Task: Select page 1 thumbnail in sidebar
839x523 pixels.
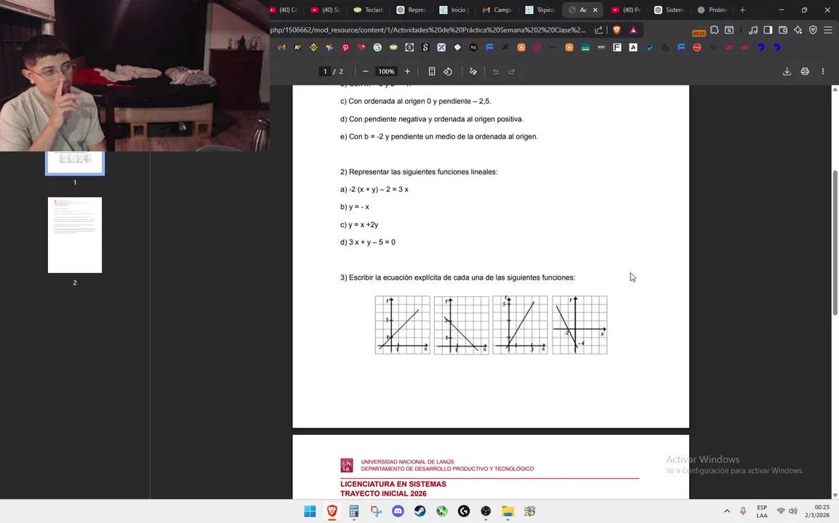Action: tap(75, 163)
